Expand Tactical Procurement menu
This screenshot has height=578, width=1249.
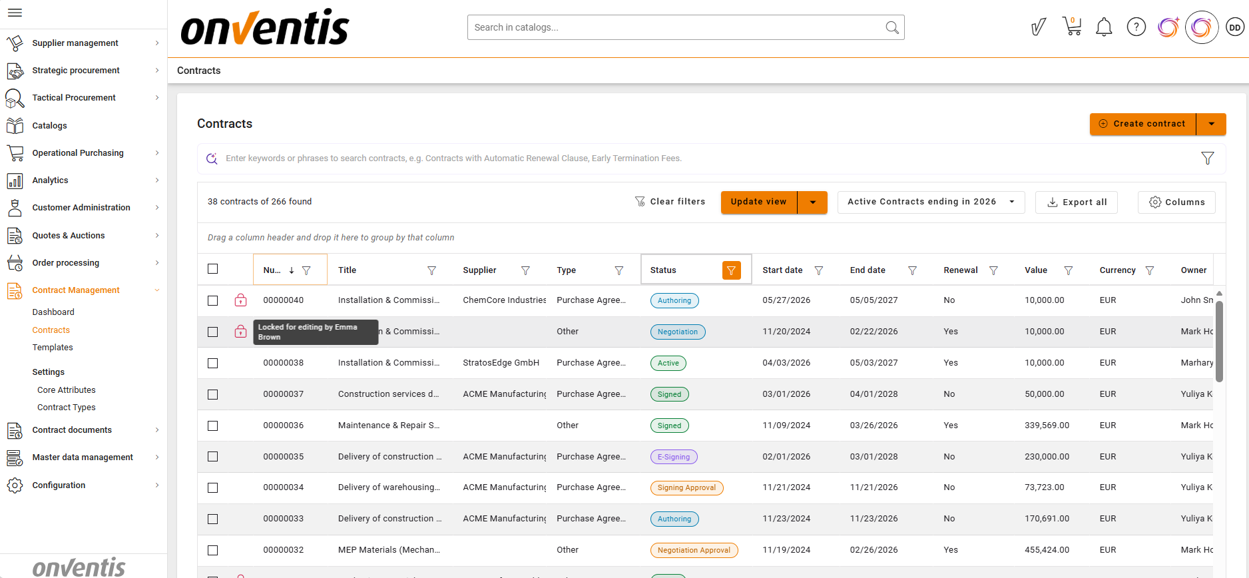click(x=157, y=98)
